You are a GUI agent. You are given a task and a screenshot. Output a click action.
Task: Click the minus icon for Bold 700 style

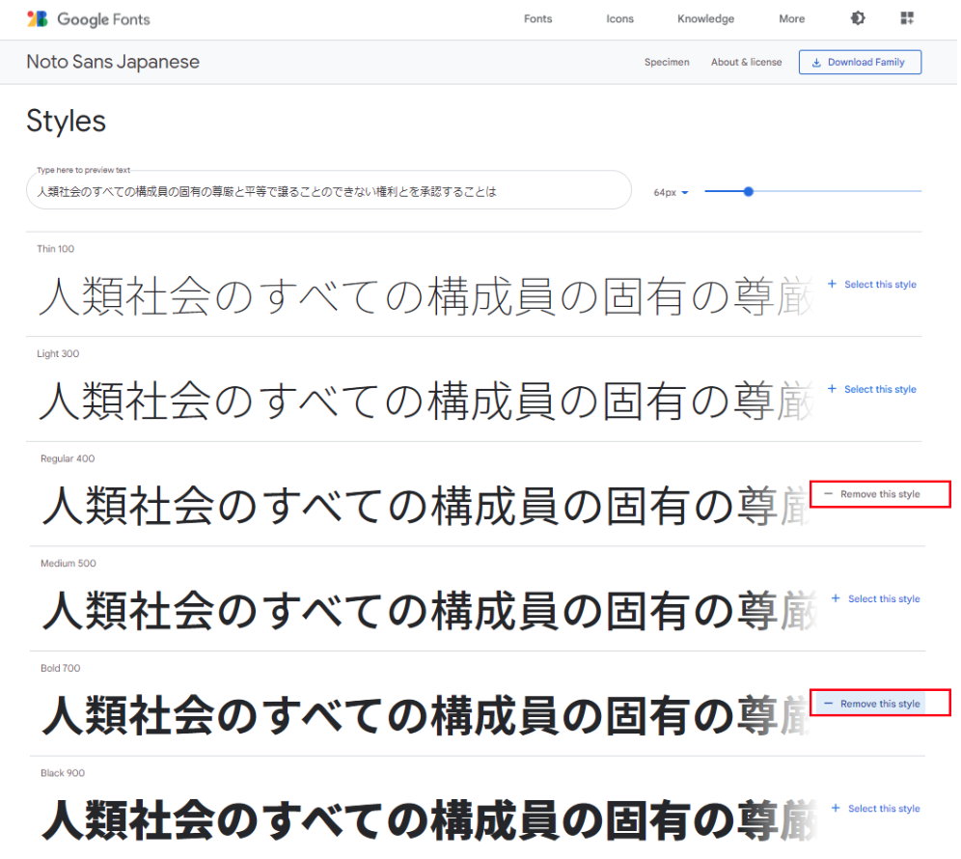tap(828, 704)
